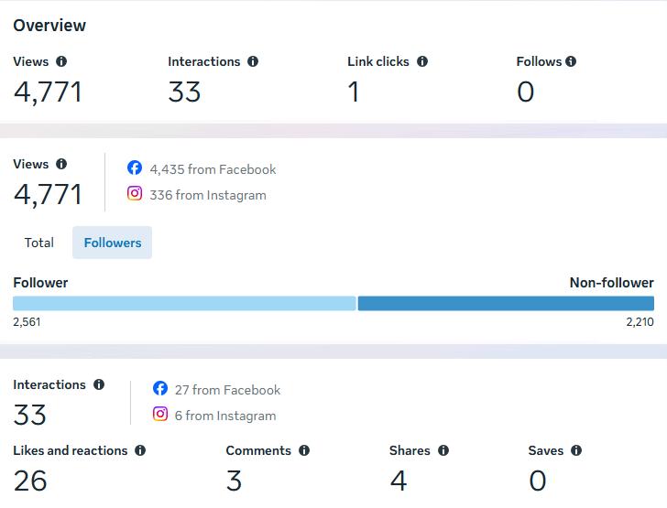The image size is (667, 508).
Task: Click the 4,435 from Facebook text
Action: click(213, 169)
